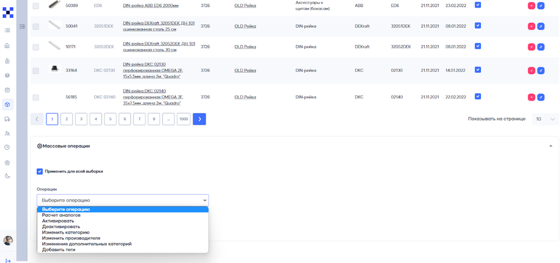The width and height of the screenshot is (560, 263).
Task: Open the items-per-page dropdown showing 10
Action: click(545, 119)
